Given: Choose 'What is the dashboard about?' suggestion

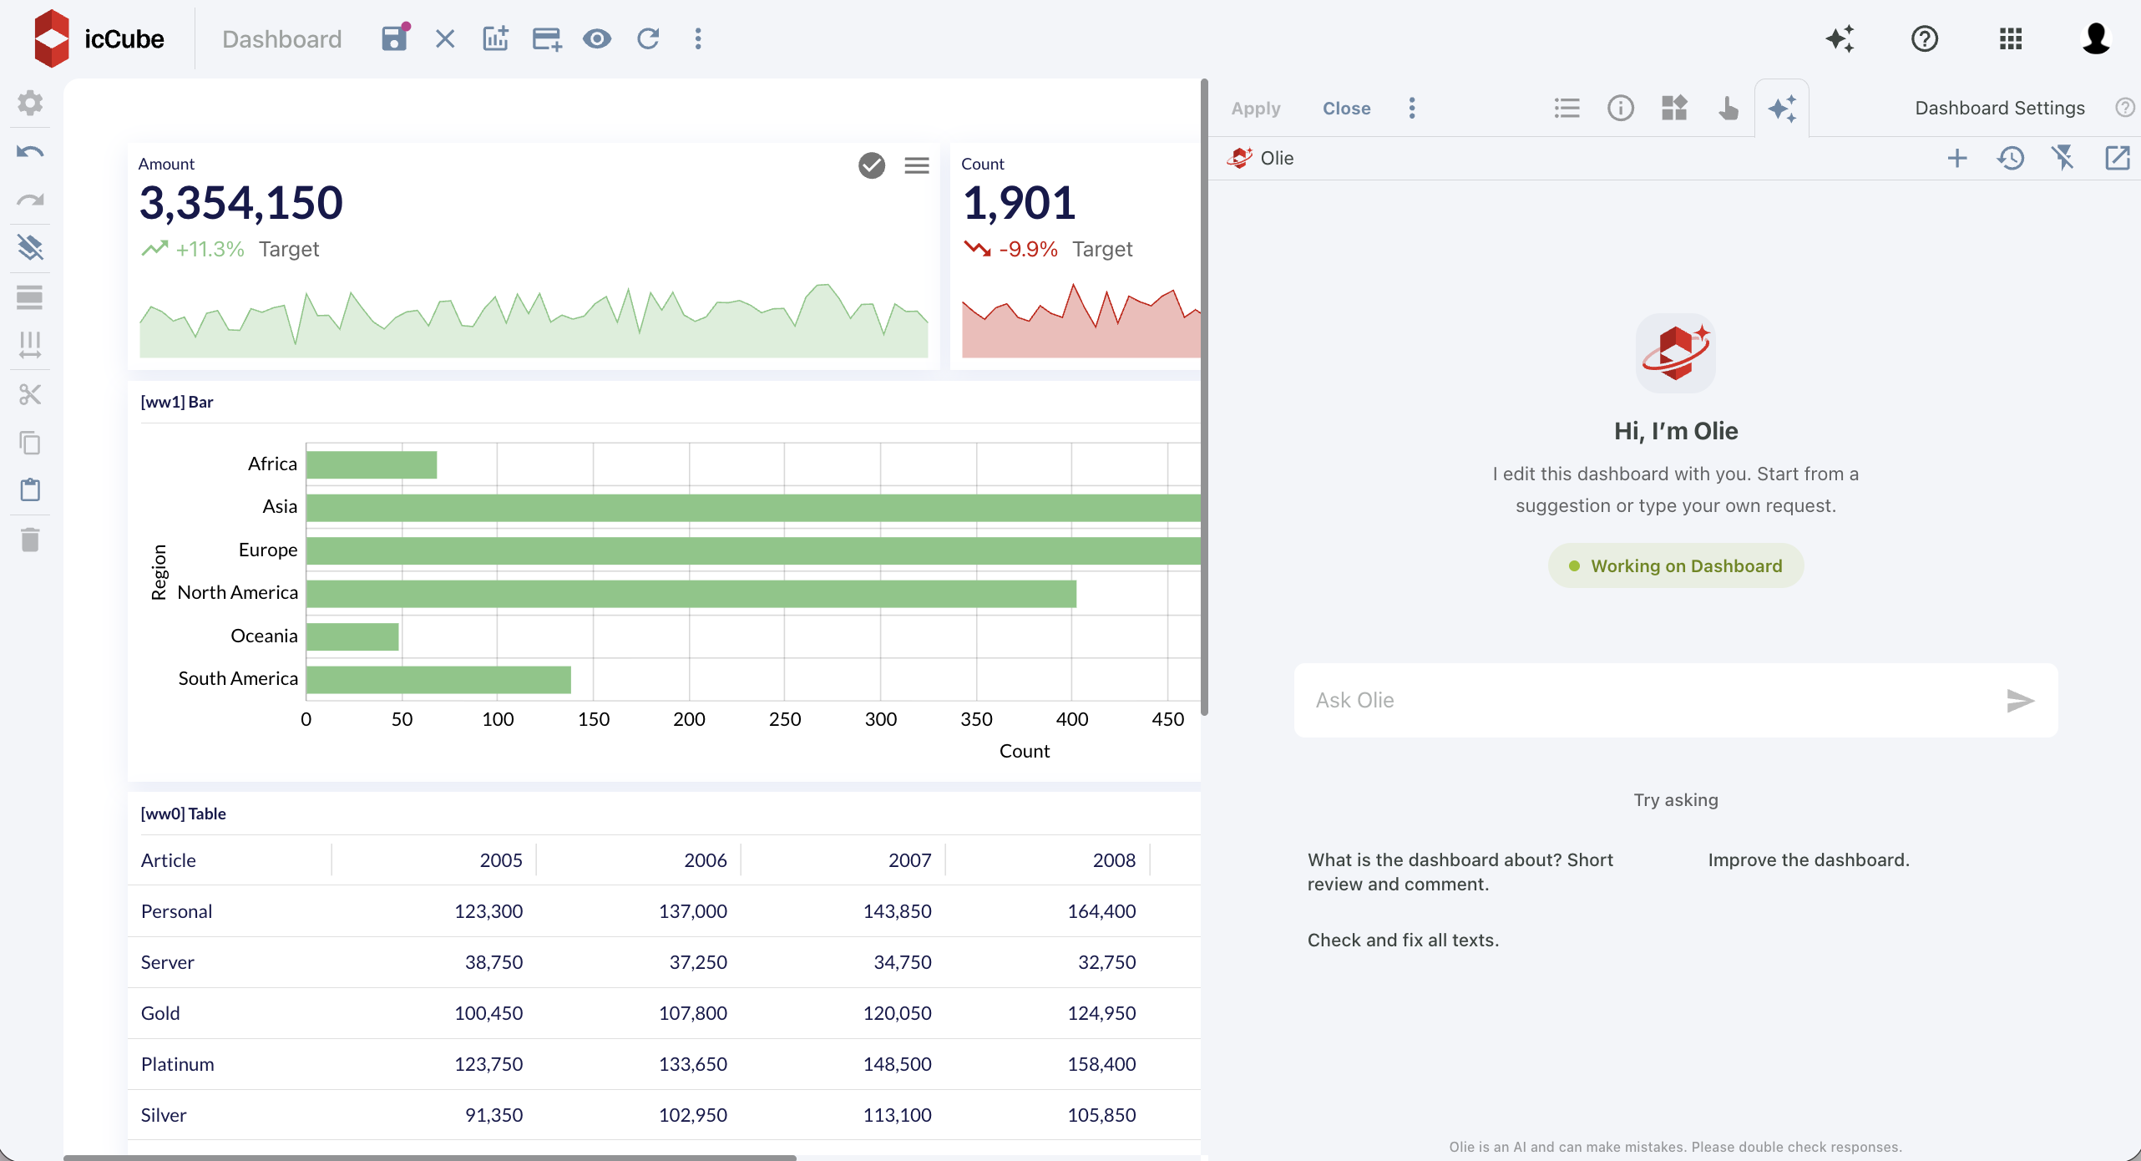Looking at the screenshot, I should [x=1460, y=871].
